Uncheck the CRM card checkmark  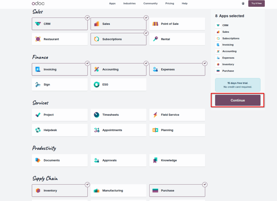(x=87, y=18)
